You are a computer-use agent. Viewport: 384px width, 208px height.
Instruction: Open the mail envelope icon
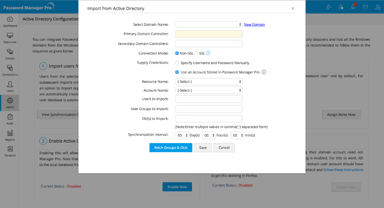point(365,7)
